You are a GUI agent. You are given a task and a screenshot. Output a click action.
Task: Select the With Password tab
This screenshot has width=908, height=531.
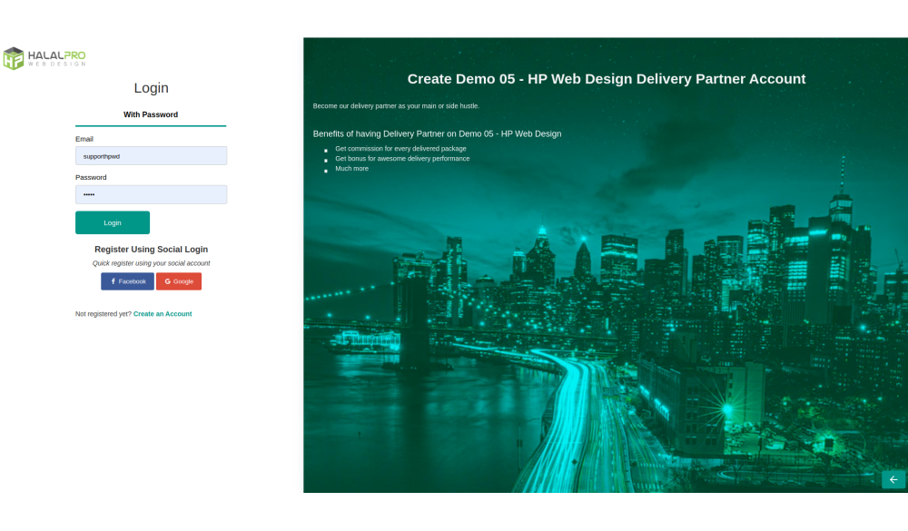151,115
